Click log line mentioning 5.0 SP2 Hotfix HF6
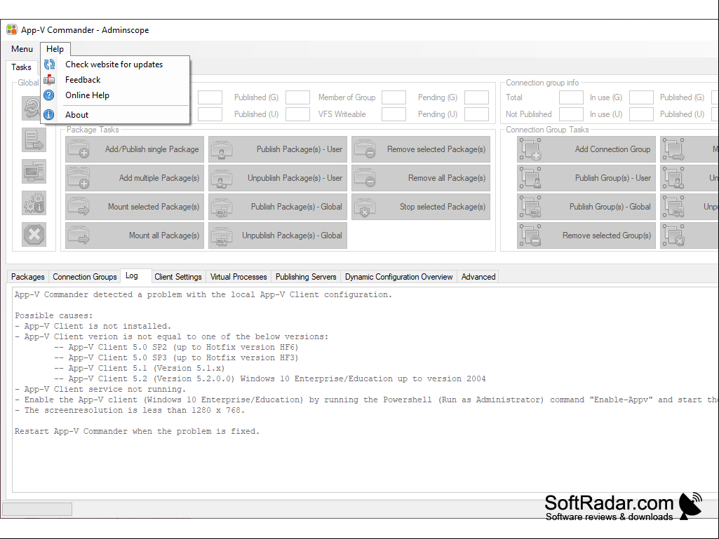 [176, 348]
